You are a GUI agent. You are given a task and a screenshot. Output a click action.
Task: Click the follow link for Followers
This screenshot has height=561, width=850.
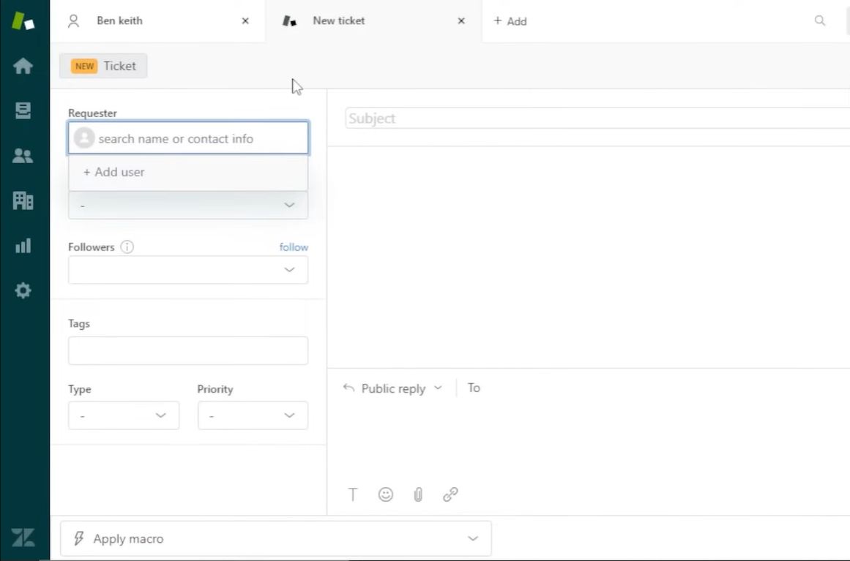click(294, 246)
